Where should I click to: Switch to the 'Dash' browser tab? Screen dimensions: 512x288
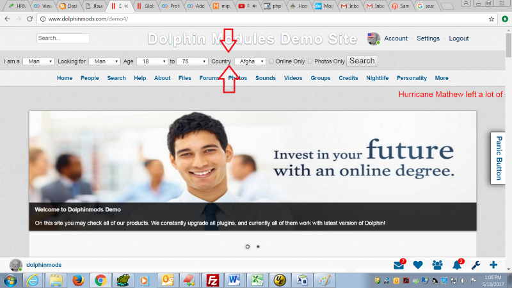pos(68,6)
